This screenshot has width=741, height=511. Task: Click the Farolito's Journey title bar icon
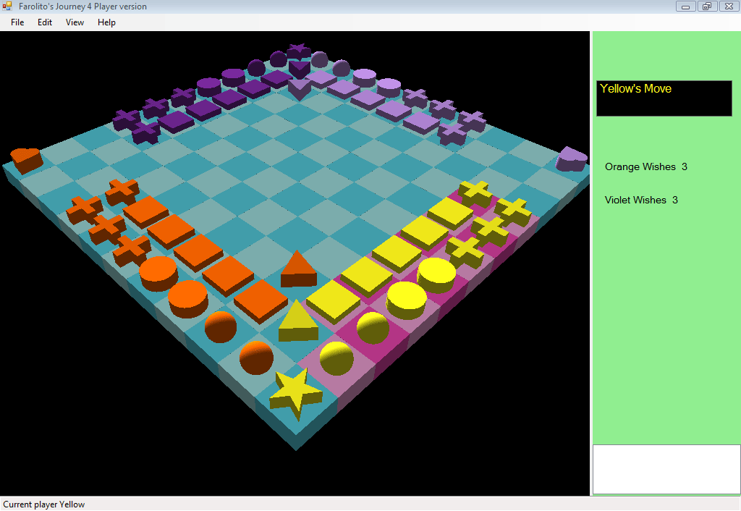[x=8, y=7]
